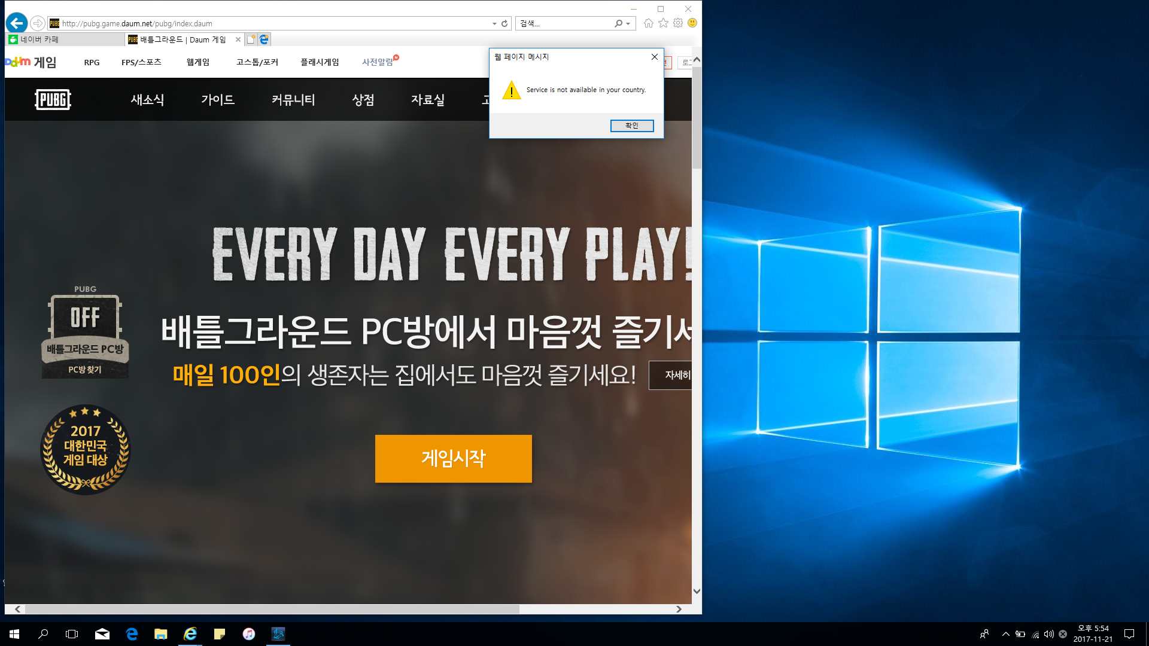Click the smiley feedback icon
This screenshot has width=1149, height=646.
[692, 23]
